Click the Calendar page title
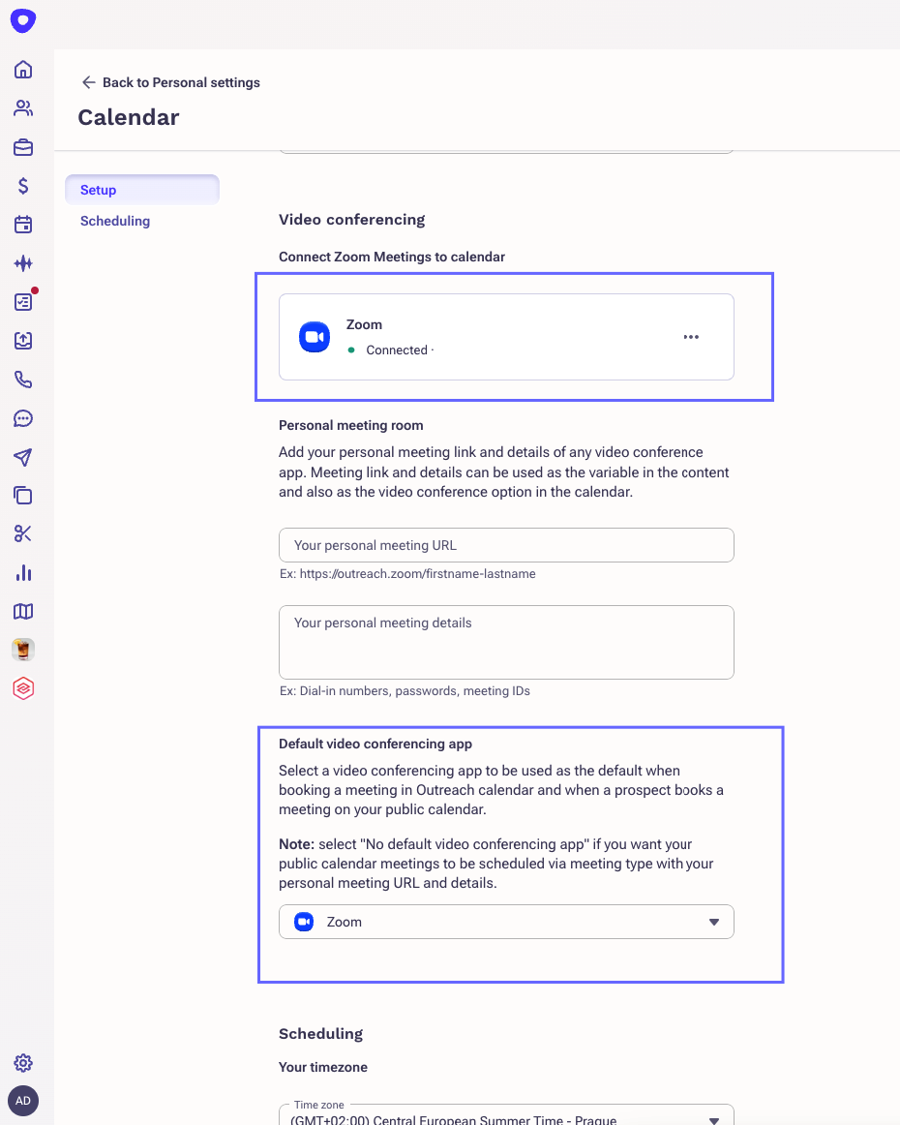Image resolution: width=900 pixels, height=1125 pixels. 129,117
